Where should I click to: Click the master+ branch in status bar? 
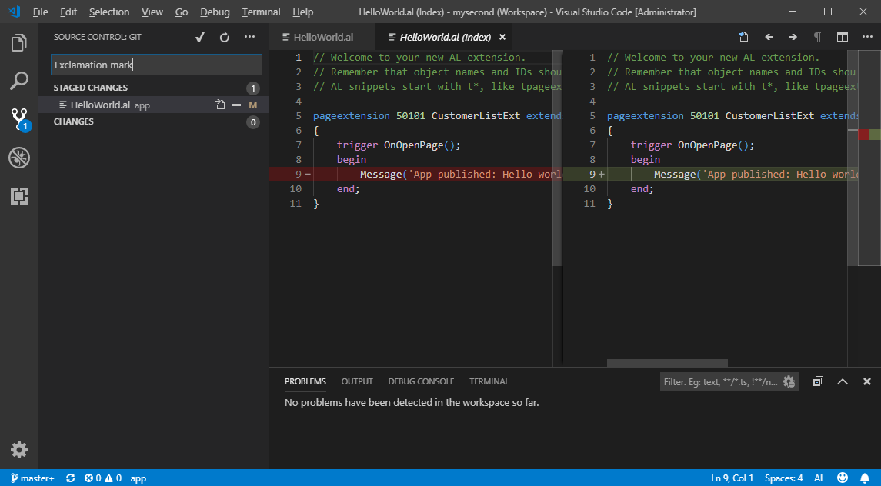(x=33, y=478)
